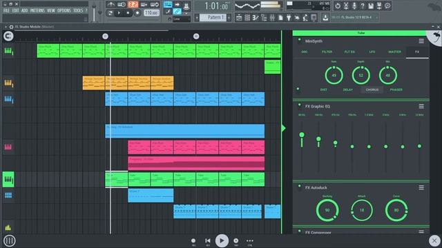
Task: Open the browser tree icon
Action: 264,18
